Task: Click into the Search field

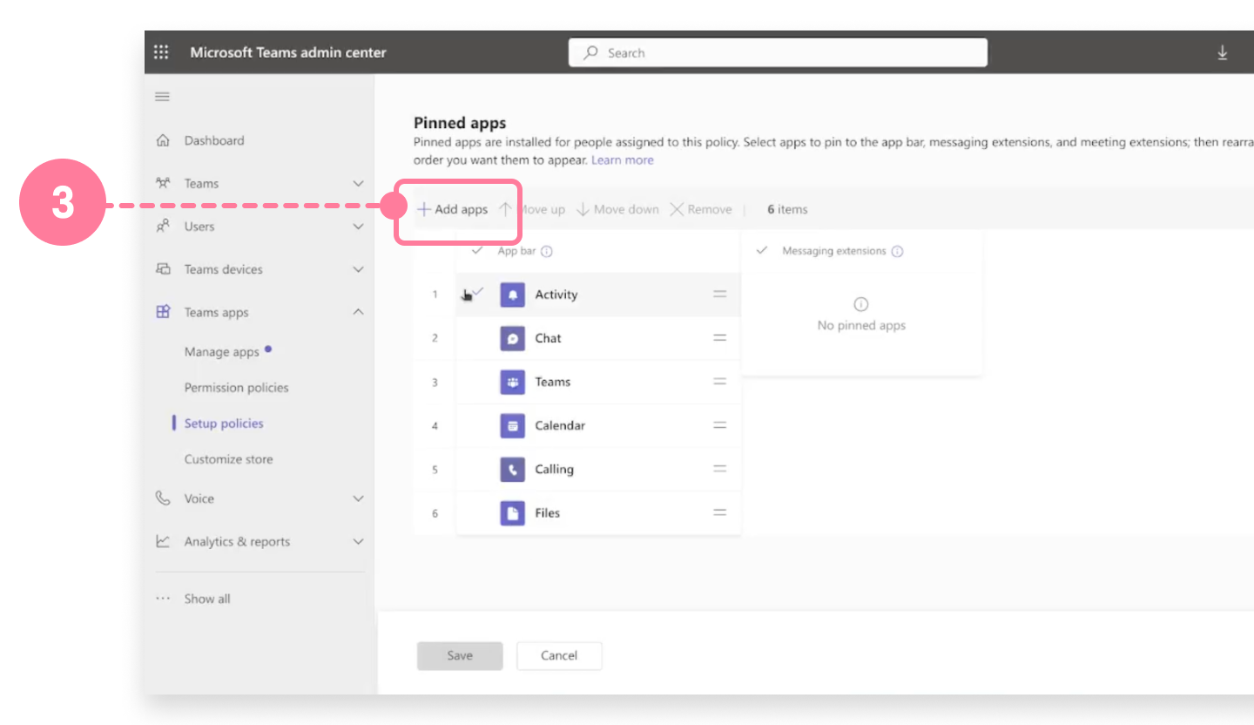Action: pyautogui.click(x=778, y=52)
